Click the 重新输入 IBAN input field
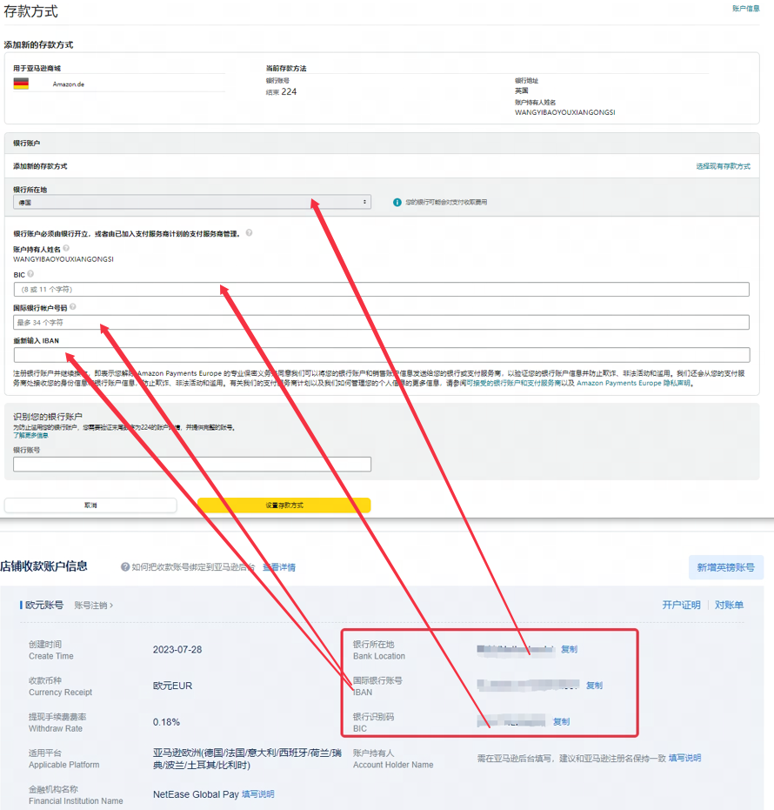 tap(381, 355)
